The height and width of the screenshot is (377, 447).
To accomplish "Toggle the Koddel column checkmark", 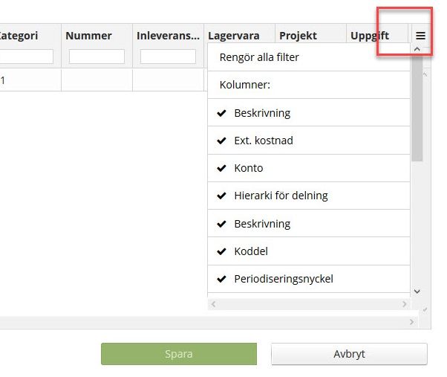I will pos(250,251).
